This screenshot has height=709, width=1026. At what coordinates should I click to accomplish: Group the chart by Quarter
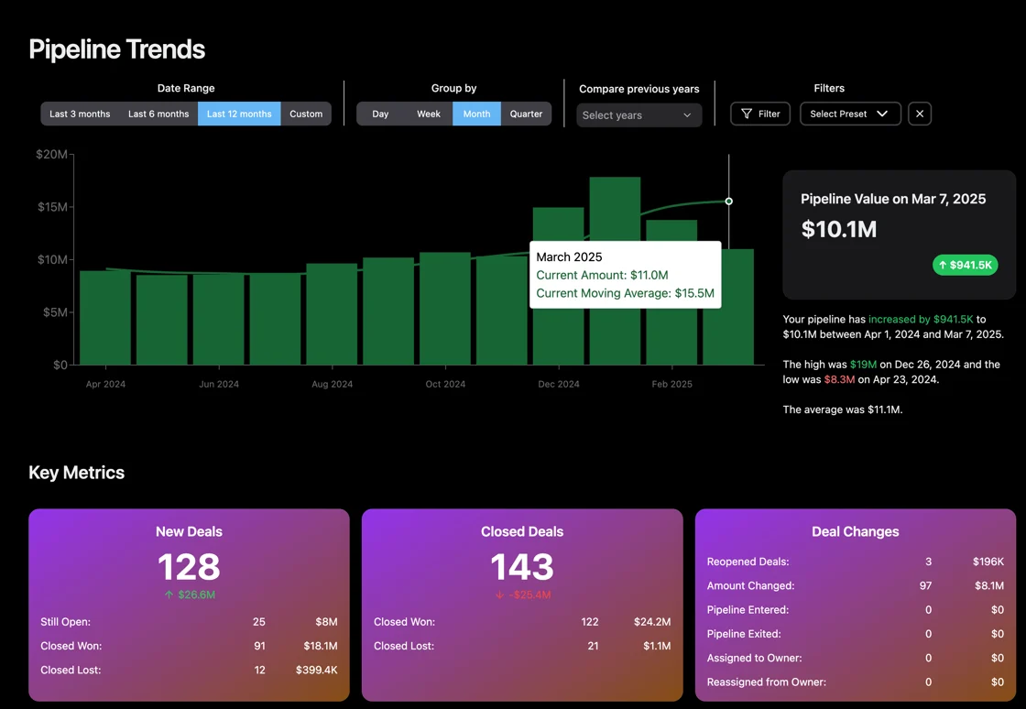(526, 114)
